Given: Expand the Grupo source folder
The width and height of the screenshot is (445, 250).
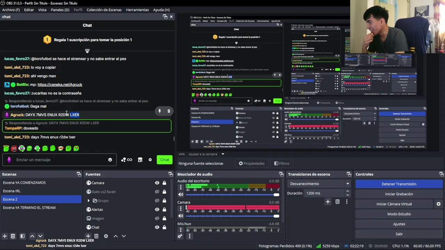Looking at the screenshot, I should tap(88, 201).
